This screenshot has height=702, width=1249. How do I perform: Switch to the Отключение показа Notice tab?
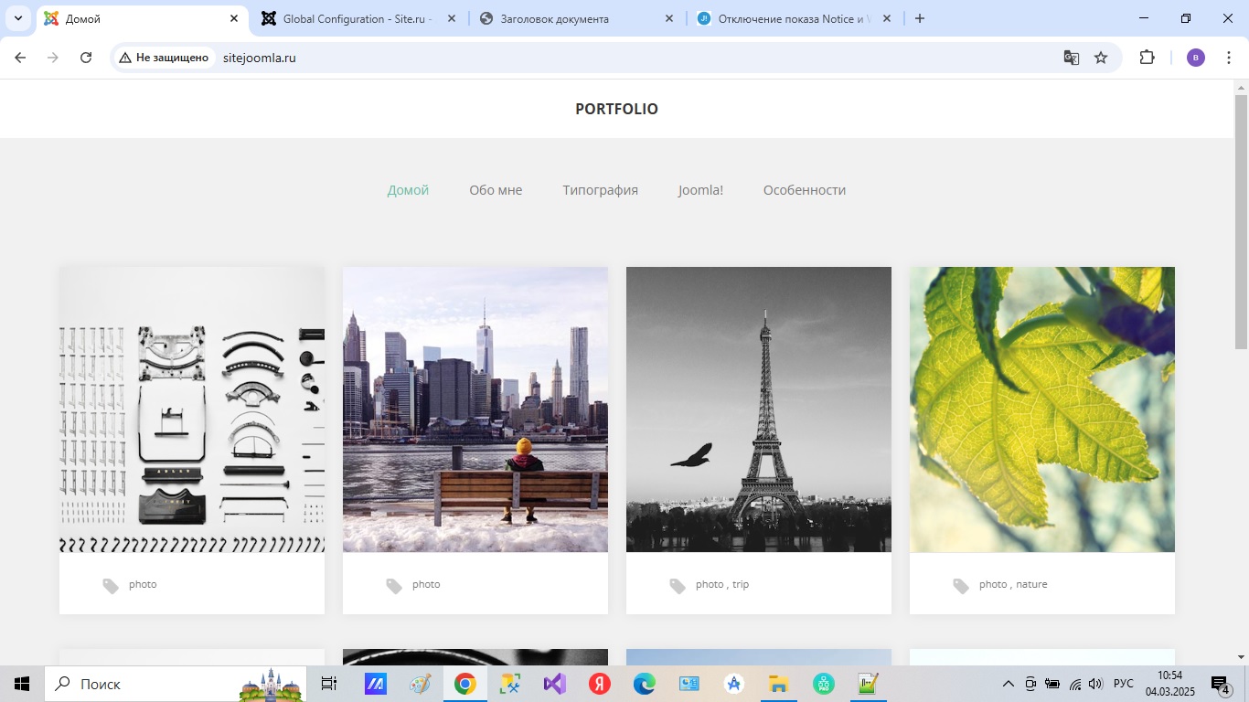[794, 18]
